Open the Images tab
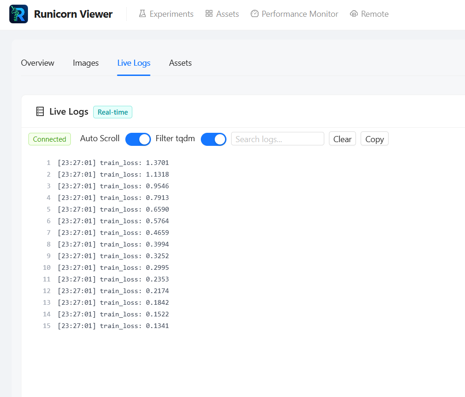 pos(85,63)
